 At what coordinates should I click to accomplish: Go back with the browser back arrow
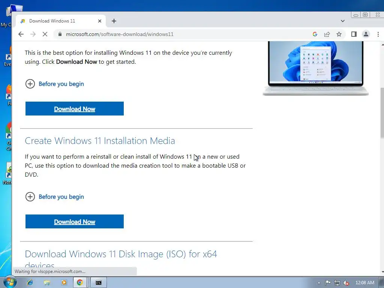point(21,34)
